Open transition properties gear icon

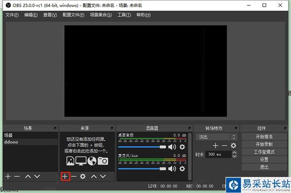[233, 145]
